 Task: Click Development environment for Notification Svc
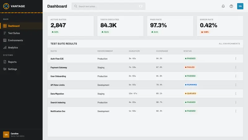coord(103,111)
